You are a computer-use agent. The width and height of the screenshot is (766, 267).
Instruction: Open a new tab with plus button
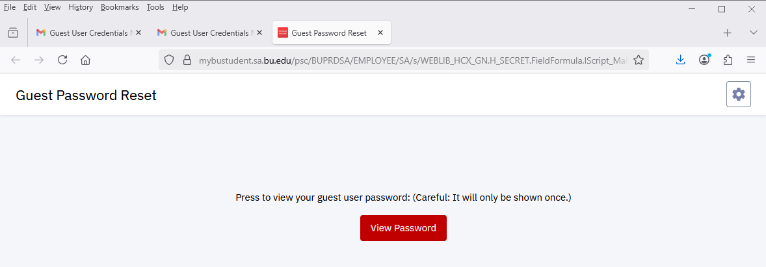pyautogui.click(x=728, y=32)
